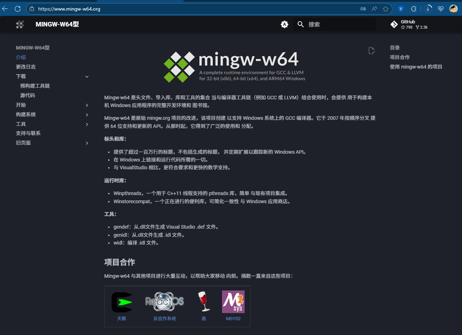Viewport: 462px width, 335px height.
Task: Click the 天鹅 project logo
Action: coord(122,302)
